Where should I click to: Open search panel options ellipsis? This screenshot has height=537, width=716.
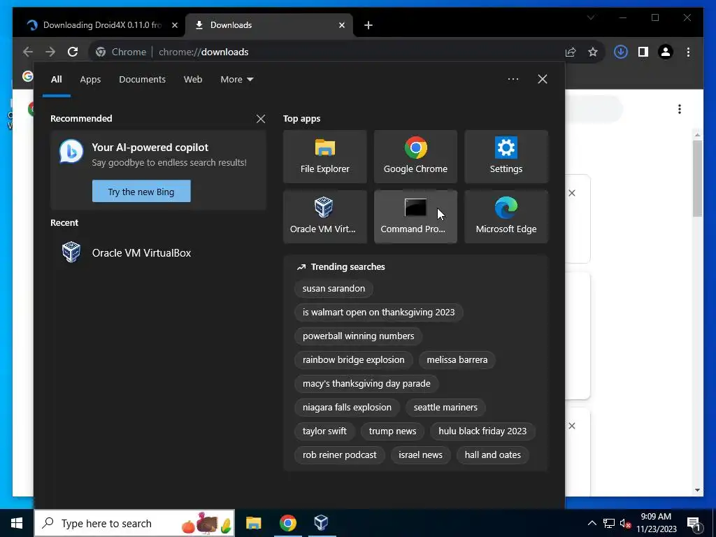point(513,79)
